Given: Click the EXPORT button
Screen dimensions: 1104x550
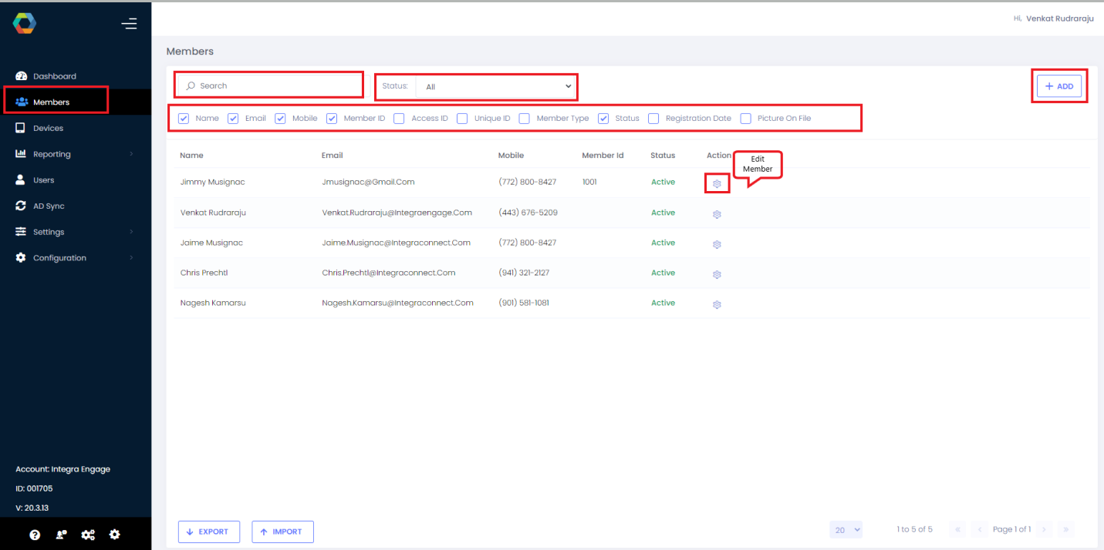Looking at the screenshot, I should pyautogui.click(x=208, y=532).
